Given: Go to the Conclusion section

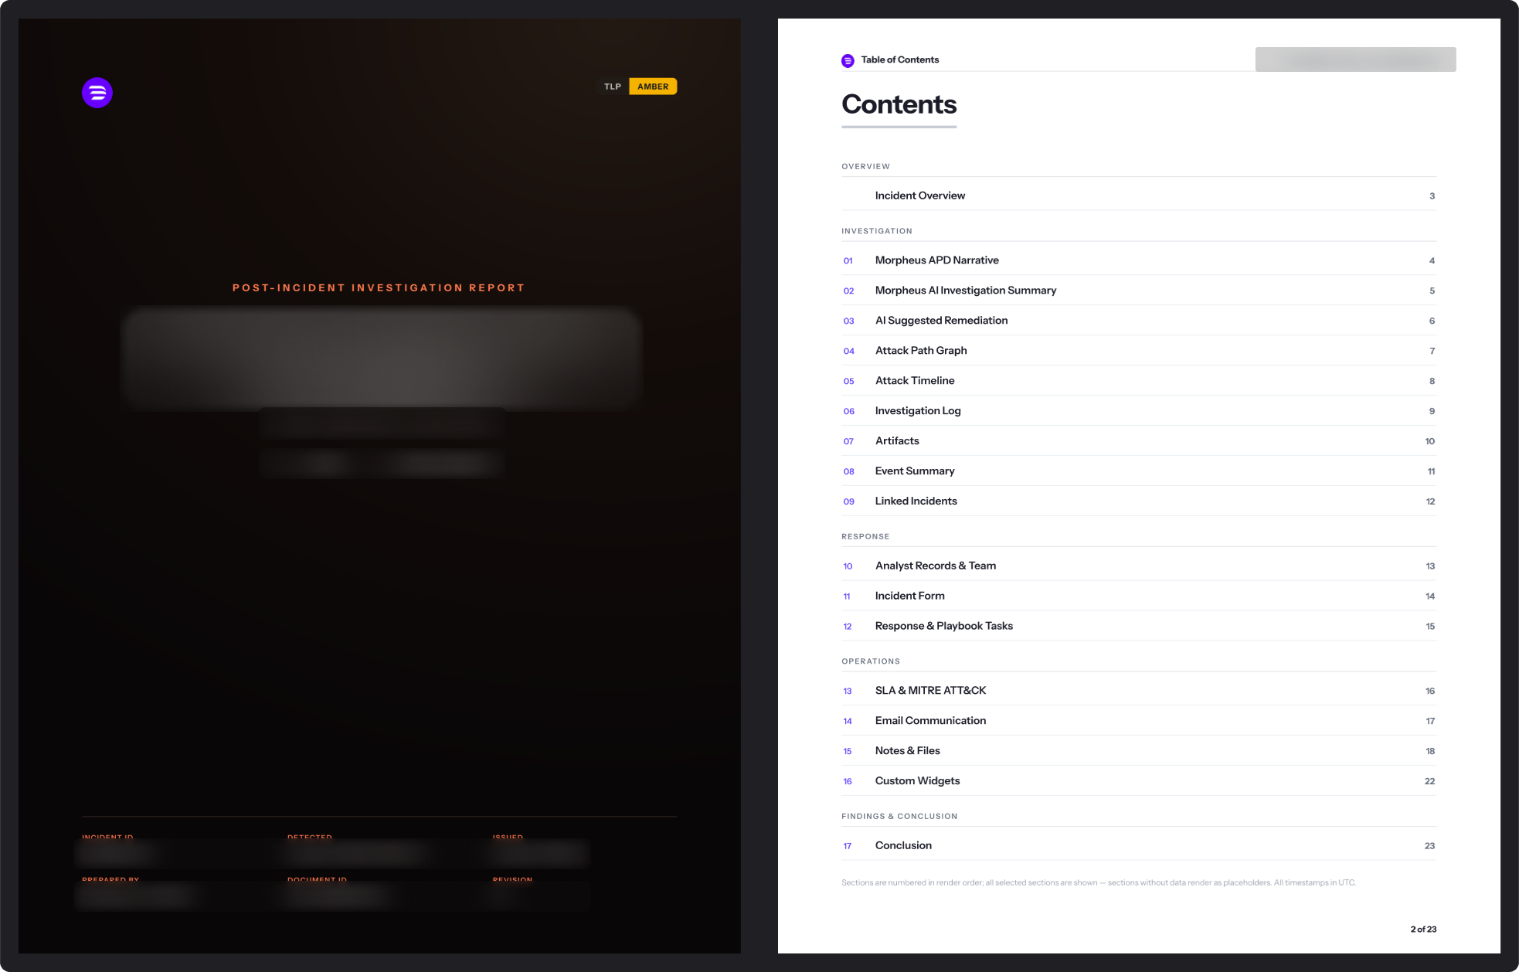Looking at the screenshot, I should tap(1139, 846).
